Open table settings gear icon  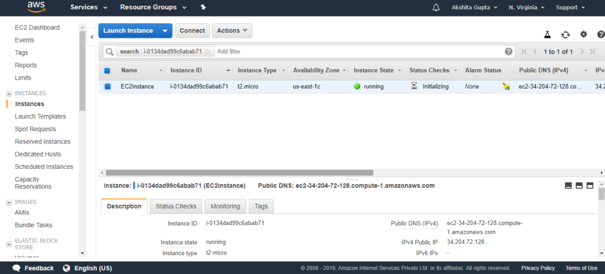coord(583,34)
